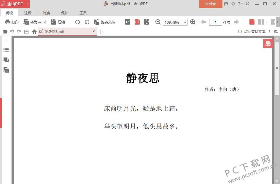This screenshot has height=184, width=280.
Task: Open the feedback message icon
Action: click(226, 4)
